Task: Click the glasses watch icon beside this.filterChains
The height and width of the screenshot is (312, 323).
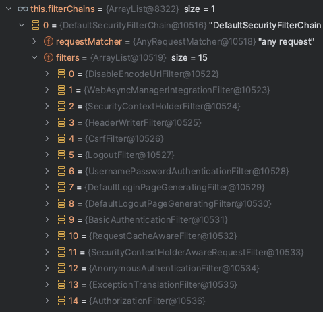Action: pos(23,9)
